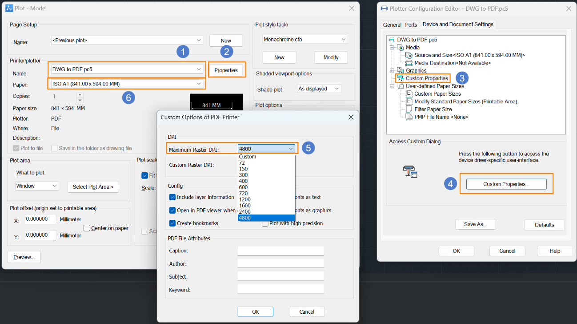
Task: Click the Filter Paper Size tree icon
Action: (409, 109)
